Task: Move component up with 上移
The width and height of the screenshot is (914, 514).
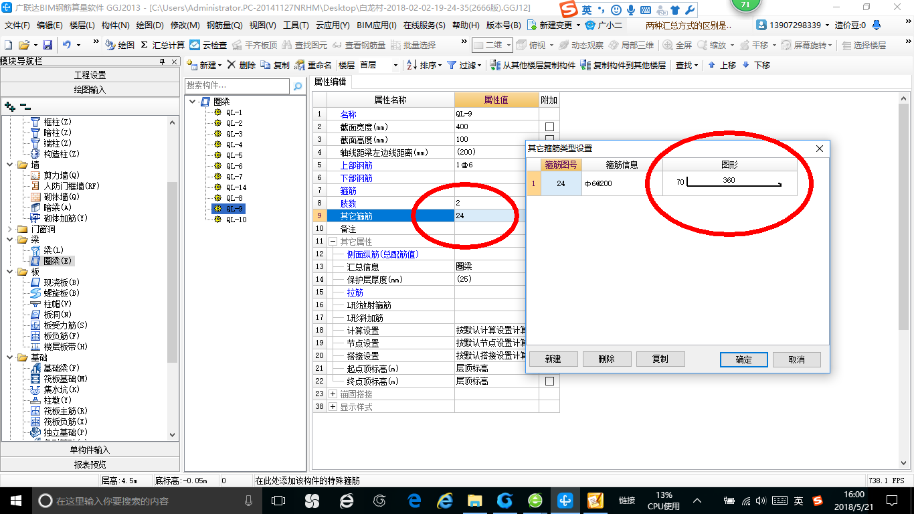Action: (x=721, y=65)
